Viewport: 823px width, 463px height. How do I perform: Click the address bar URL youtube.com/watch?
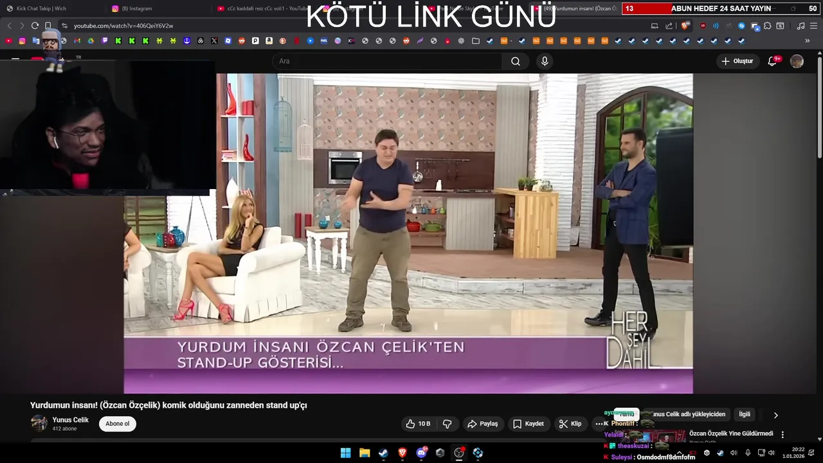(123, 26)
